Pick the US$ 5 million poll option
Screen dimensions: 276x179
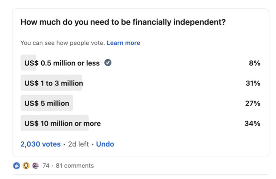click(47, 103)
